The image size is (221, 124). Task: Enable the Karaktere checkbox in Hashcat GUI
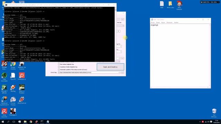click(59, 67)
